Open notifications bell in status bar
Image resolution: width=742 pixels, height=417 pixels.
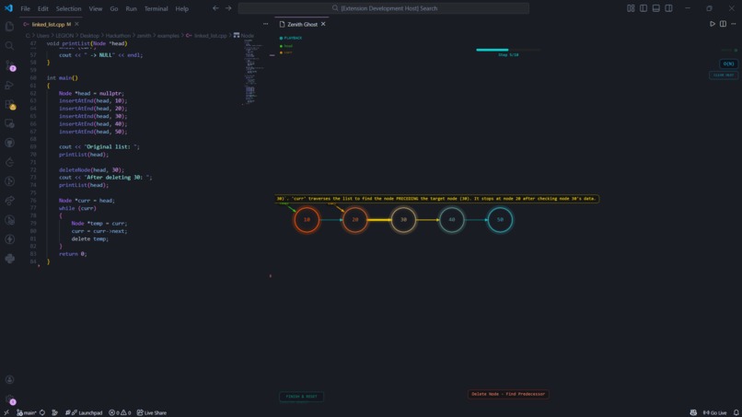coord(736,412)
